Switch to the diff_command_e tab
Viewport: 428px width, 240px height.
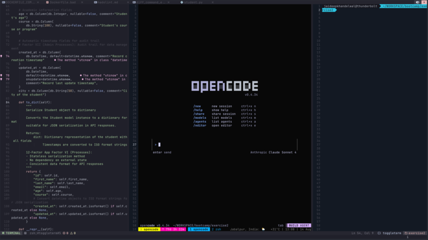(151, 2)
